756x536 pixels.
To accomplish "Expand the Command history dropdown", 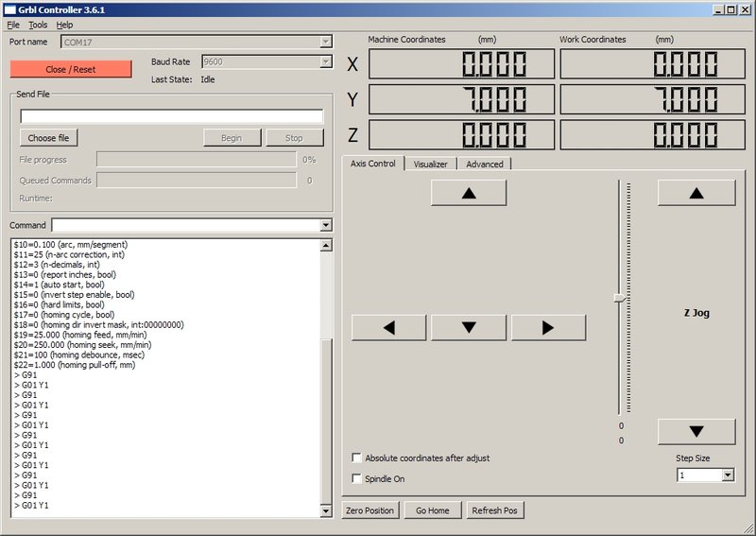I will pyautogui.click(x=326, y=225).
